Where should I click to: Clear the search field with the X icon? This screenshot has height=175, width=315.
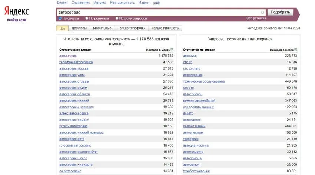[263, 12]
